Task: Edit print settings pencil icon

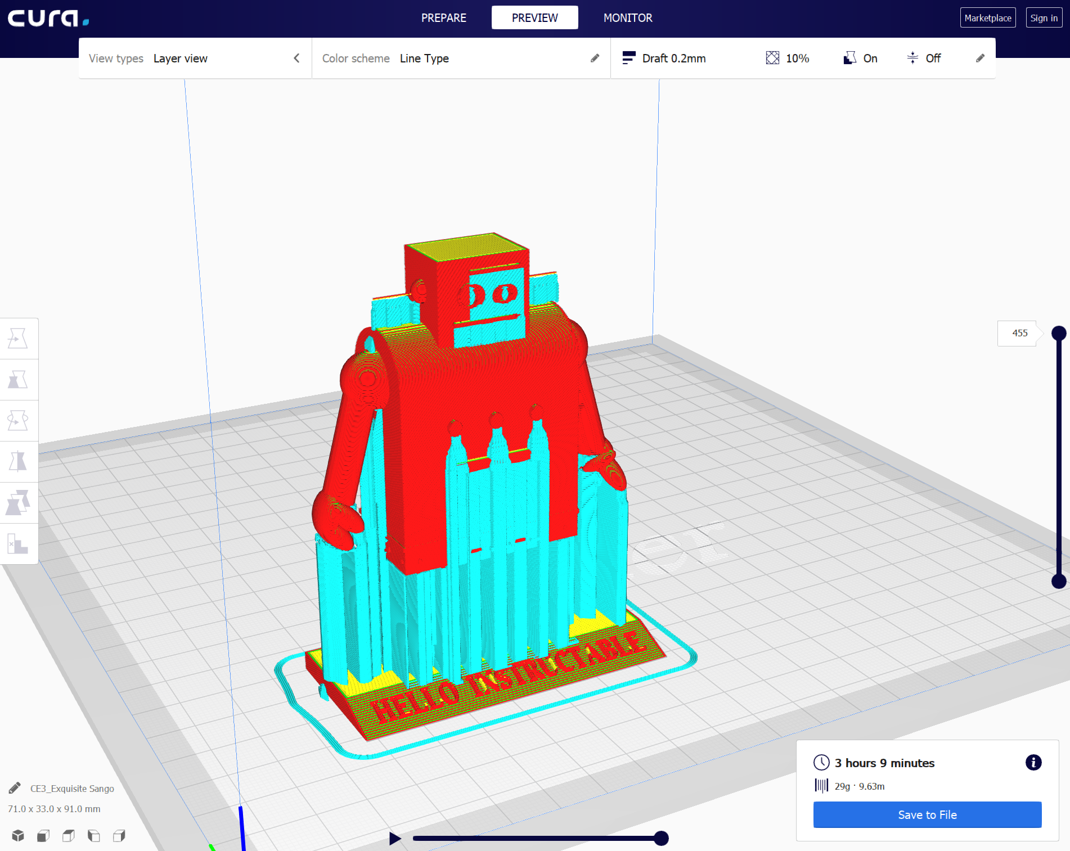Action: tap(980, 58)
